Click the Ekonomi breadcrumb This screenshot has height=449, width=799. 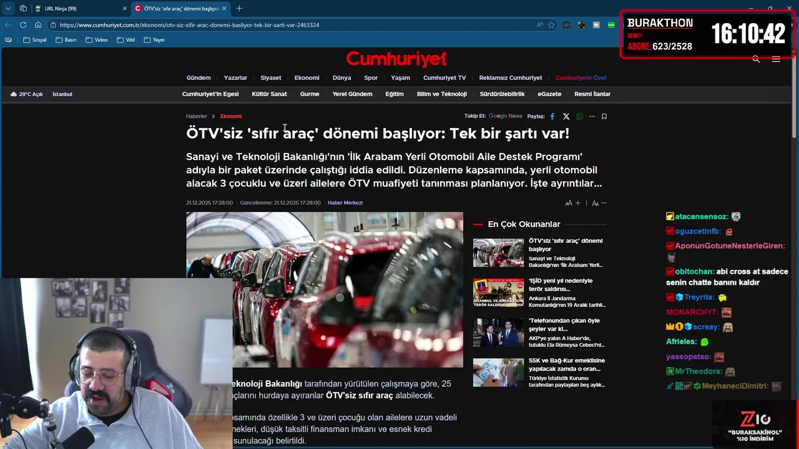(231, 117)
